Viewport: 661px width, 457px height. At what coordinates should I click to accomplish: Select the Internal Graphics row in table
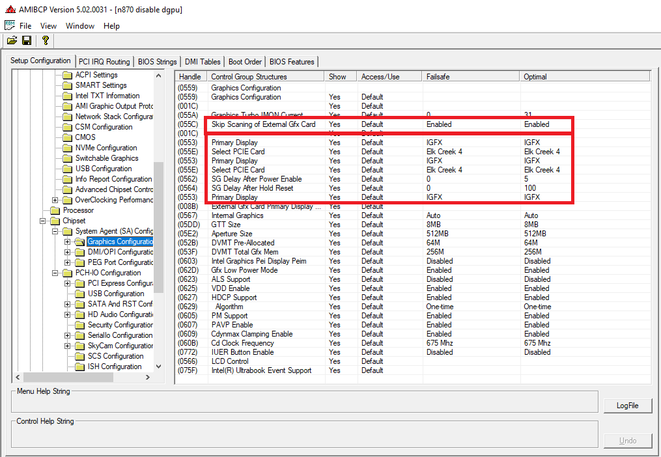coord(237,215)
